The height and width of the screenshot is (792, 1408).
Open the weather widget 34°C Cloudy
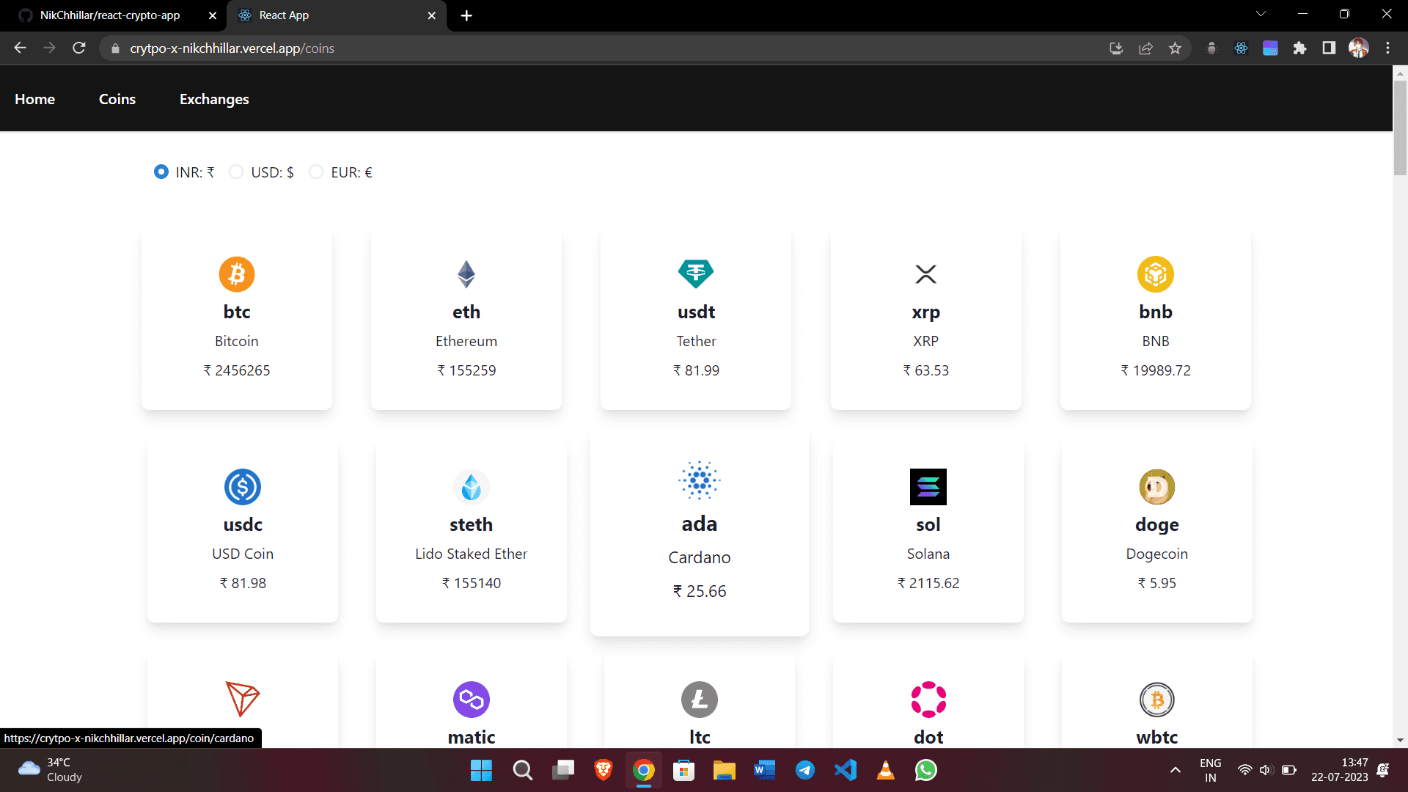click(50, 770)
